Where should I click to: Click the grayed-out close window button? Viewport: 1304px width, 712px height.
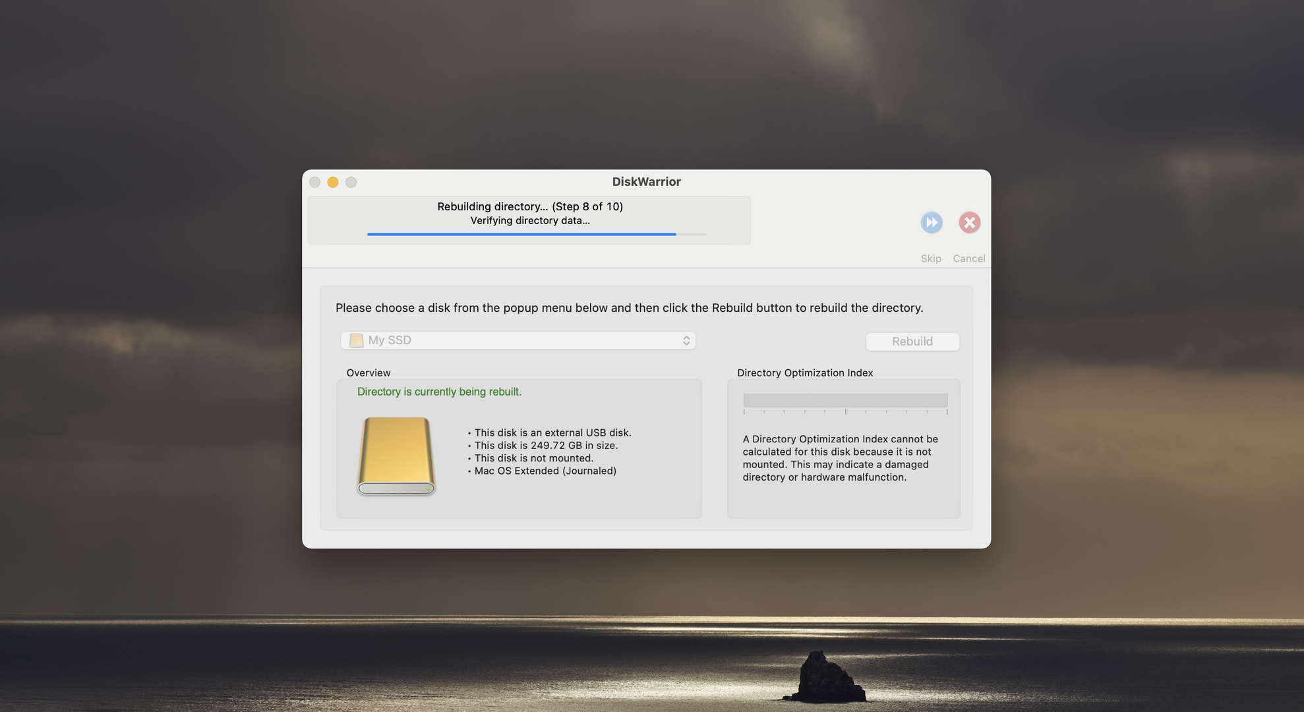point(315,182)
